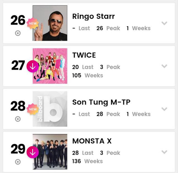Click the pink down-arrow trend icon for TWICE
This screenshot has height=173, width=178.
click(32, 67)
